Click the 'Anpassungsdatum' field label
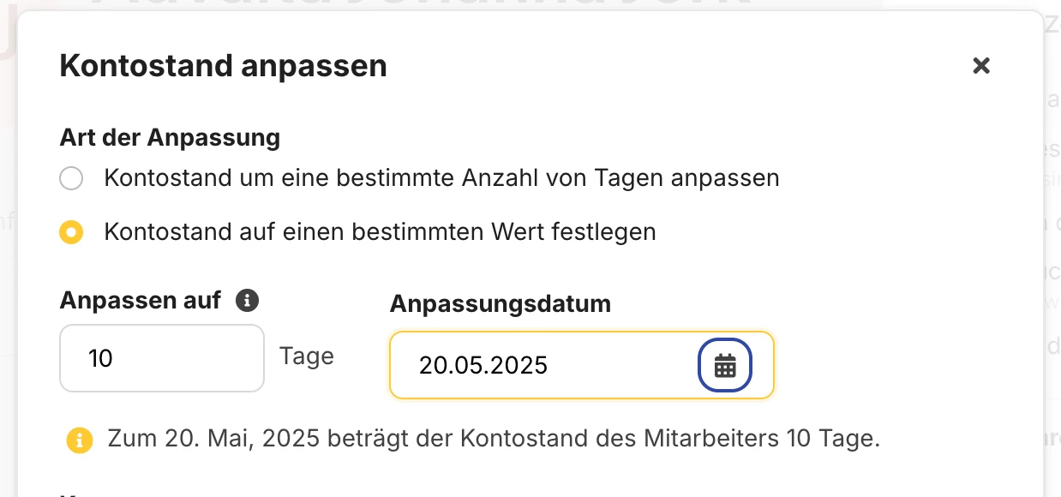Image resolution: width=1061 pixels, height=497 pixels. coord(500,303)
